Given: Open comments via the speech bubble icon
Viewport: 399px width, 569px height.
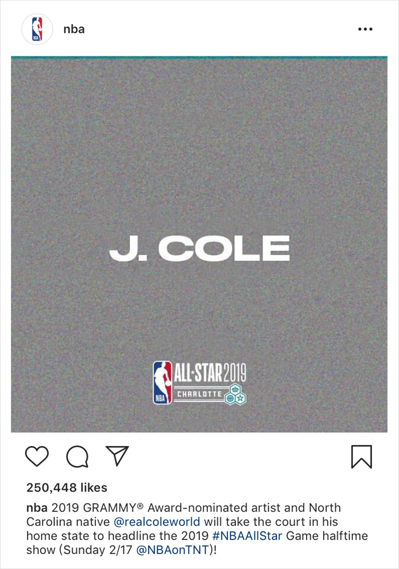Looking at the screenshot, I should [x=77, y=456].
